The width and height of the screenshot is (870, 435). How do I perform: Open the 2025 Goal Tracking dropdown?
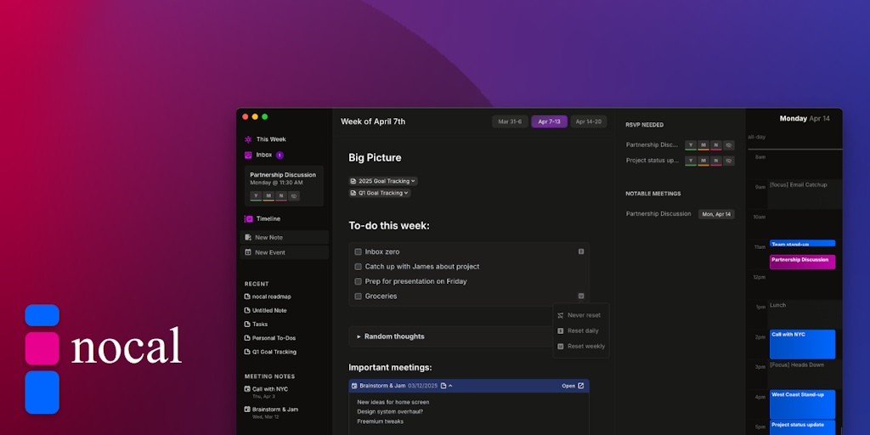click(x=383, y=181)
